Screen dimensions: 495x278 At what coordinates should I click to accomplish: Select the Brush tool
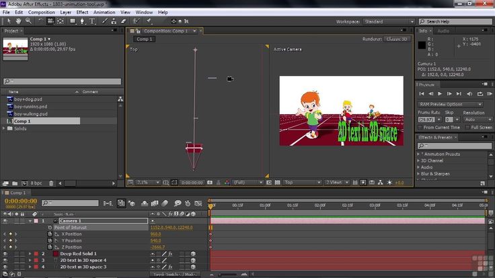(104, 21)
